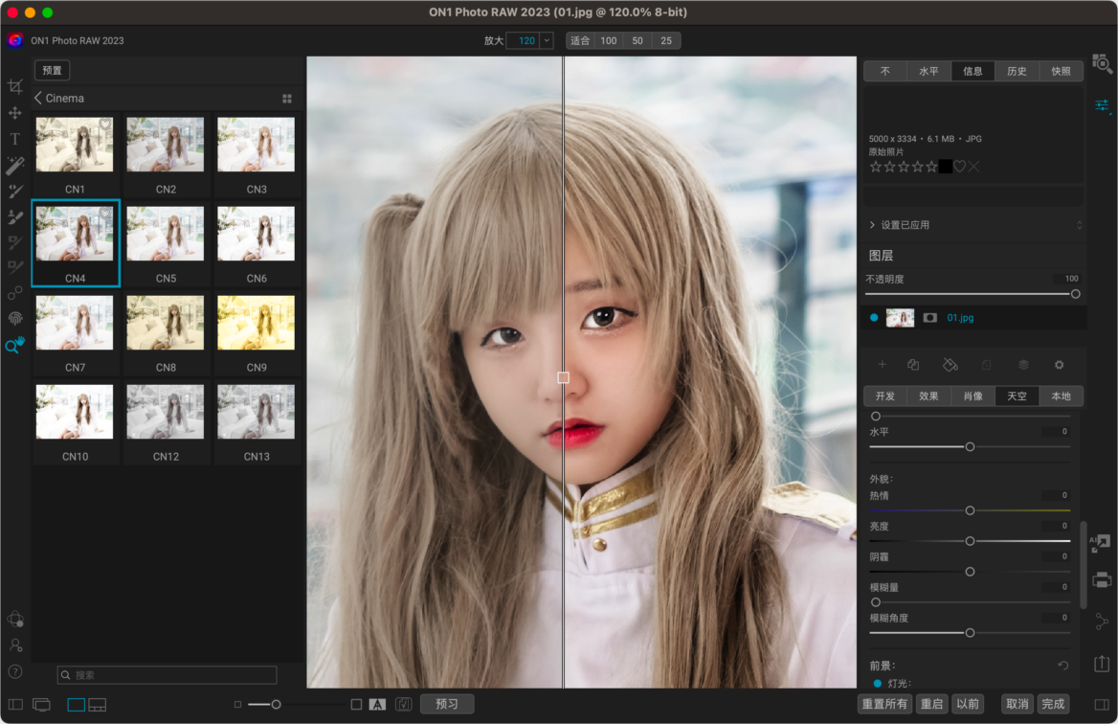The width and height of the screenshot is (1118, 724).
Task: Merge layers using the stack icon
Action: click(x=1023, y=365)
